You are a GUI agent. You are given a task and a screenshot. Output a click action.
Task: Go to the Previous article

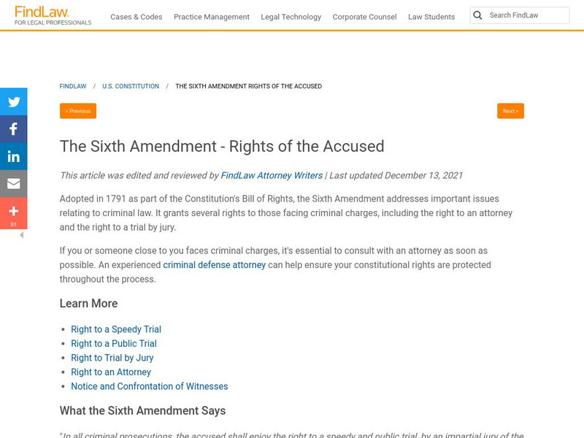78,111
